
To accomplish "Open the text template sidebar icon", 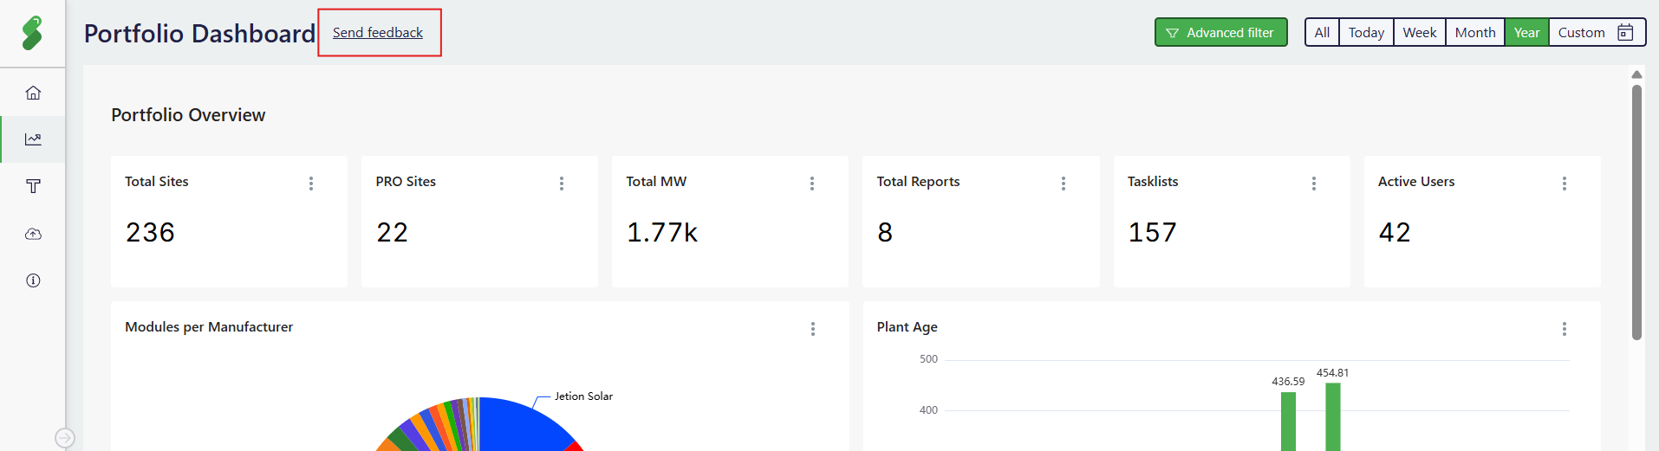I will pos(33,186).
